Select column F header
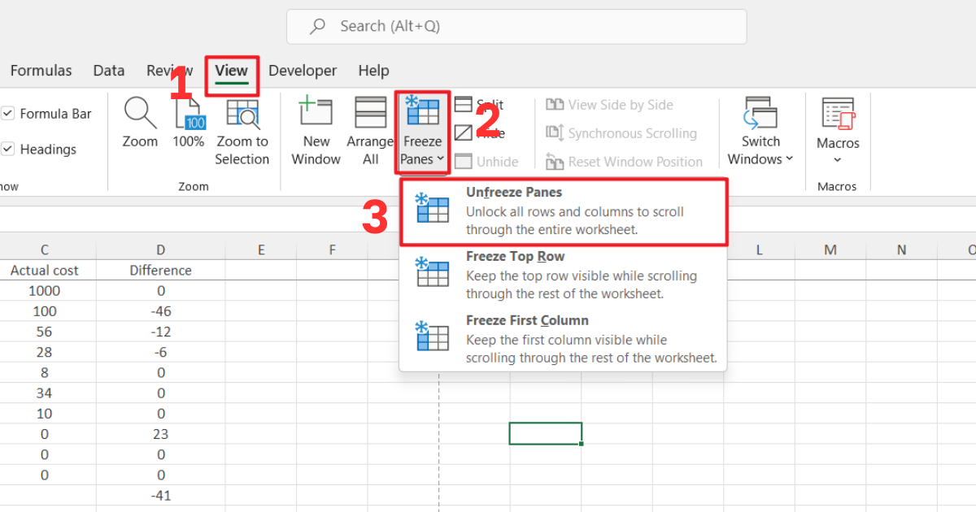This screenshot has height=512, width=976. (x=332, y=250)
